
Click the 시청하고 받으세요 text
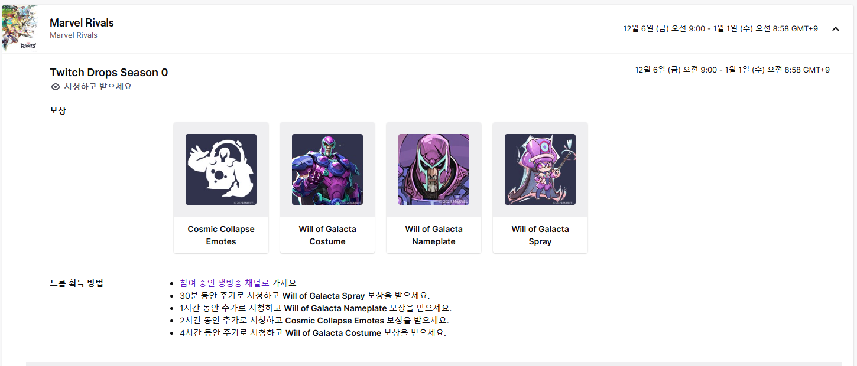(98, 87)
